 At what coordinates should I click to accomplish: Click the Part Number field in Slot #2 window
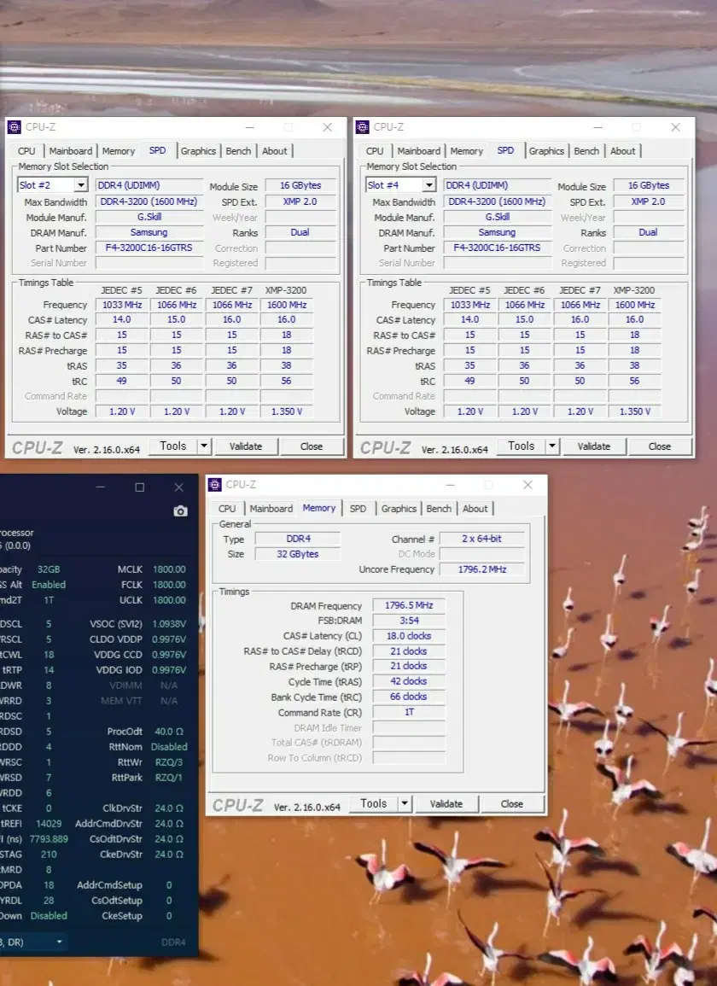pyautogui.click(x=149, y=248)
